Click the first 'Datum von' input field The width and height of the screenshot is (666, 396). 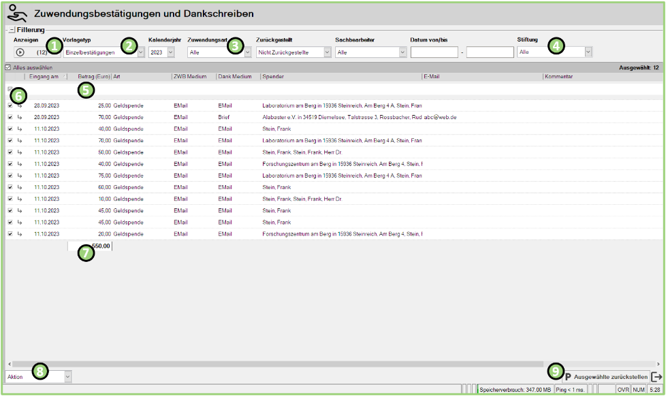(x=434, y=52)
